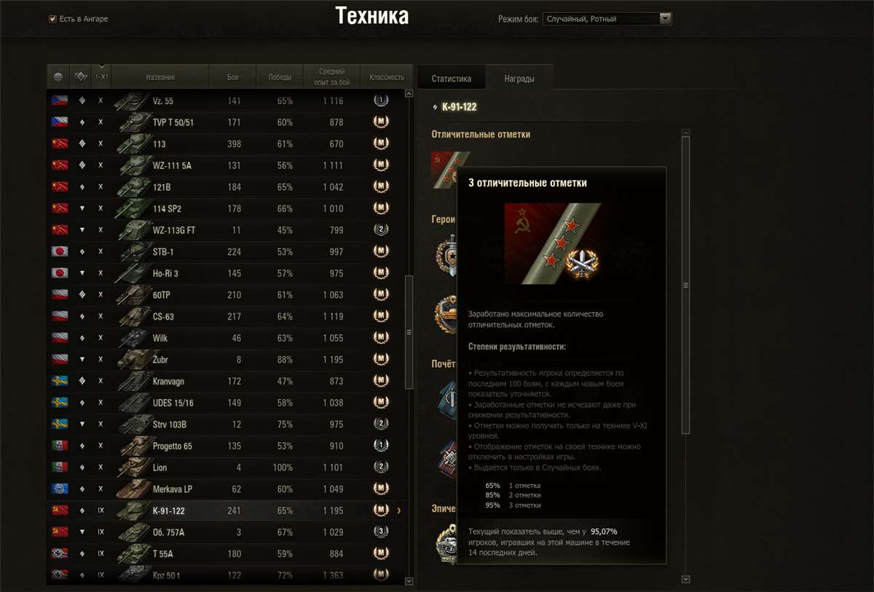
Task: Uncheck the 'Есть в Ангаре' checkbox
Action: (x=52, y=19)
